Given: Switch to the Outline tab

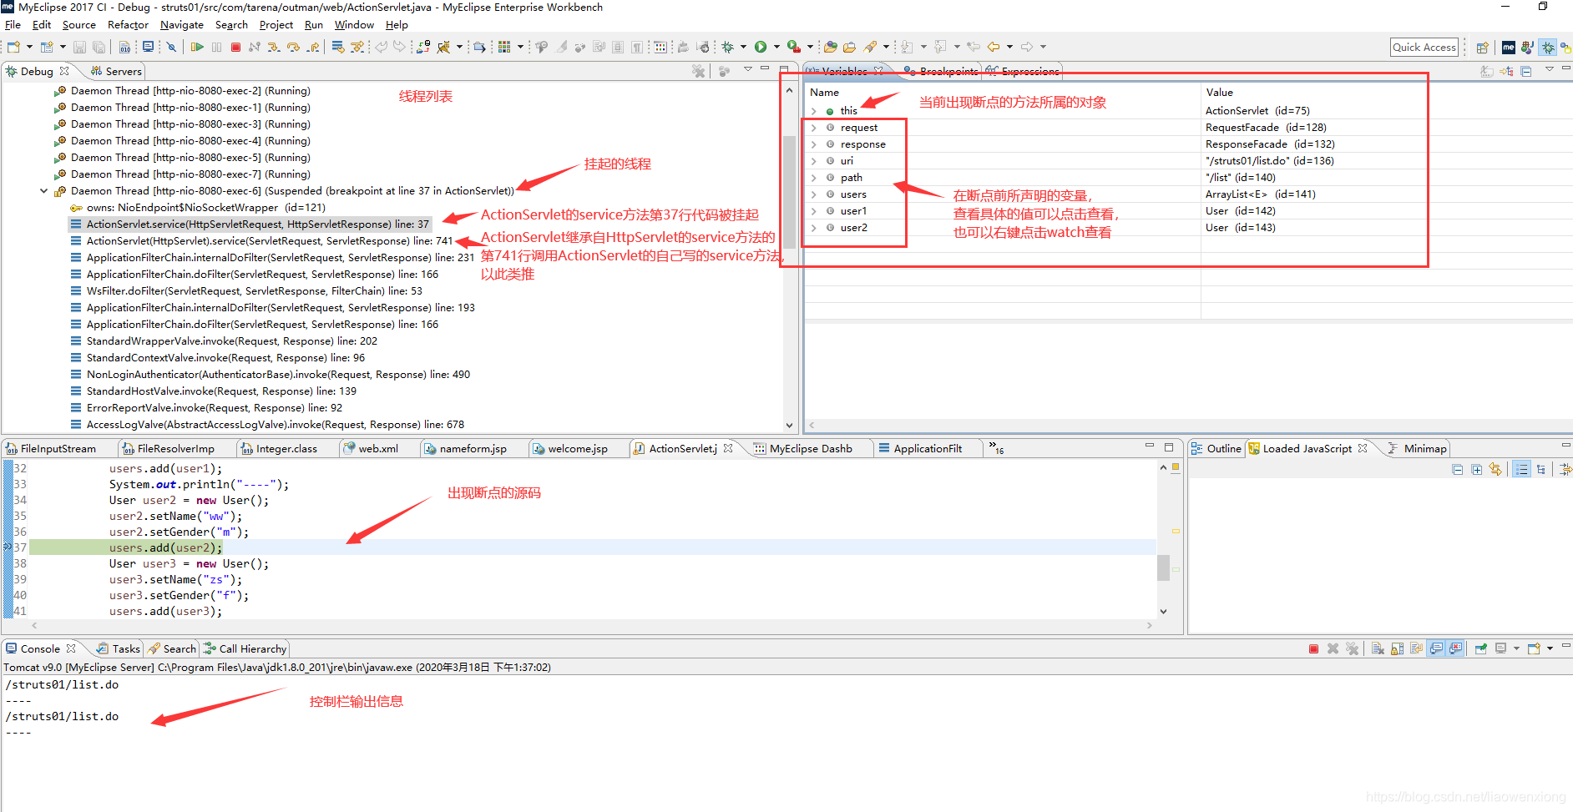Looking at the screenshot, I should point(1216,448).
